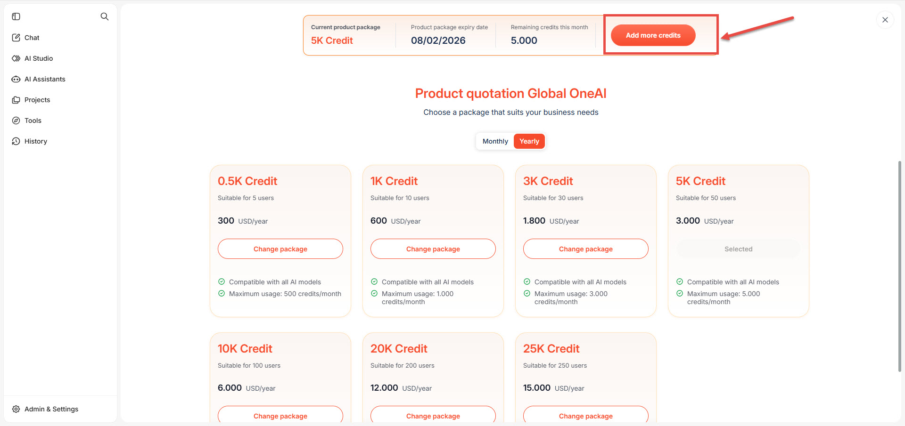This screenshot has height=426, width=905.
Task: Open the Tools section
Action: point(33,121)
